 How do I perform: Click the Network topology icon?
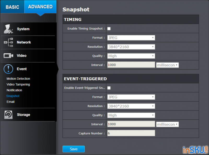pyautogui.click(x=8, y=42)
